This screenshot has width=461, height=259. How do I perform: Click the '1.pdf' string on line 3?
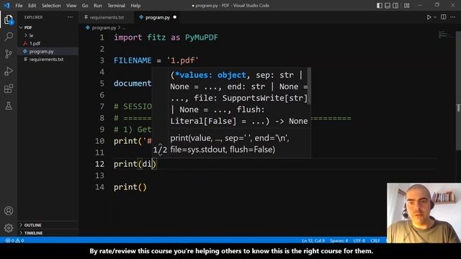[182, 60]
